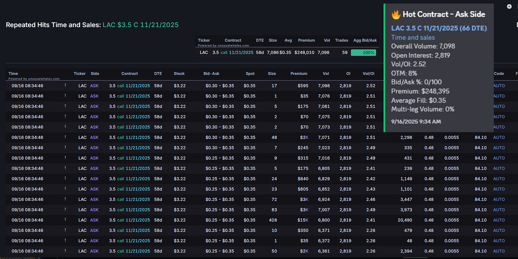
Task: Sort main table by Code column header
Action: [x=499, y=74]
